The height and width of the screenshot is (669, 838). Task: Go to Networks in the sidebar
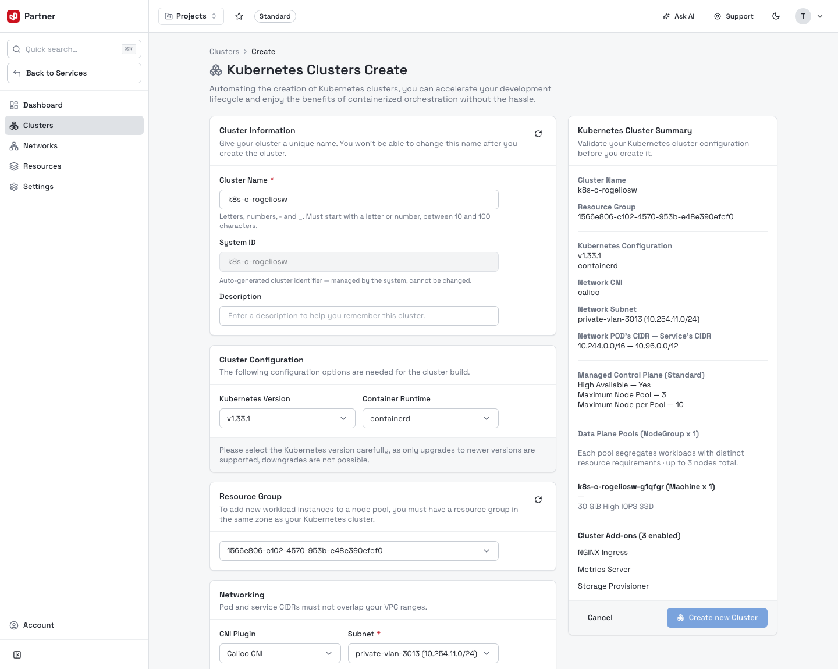click(74, 146)
